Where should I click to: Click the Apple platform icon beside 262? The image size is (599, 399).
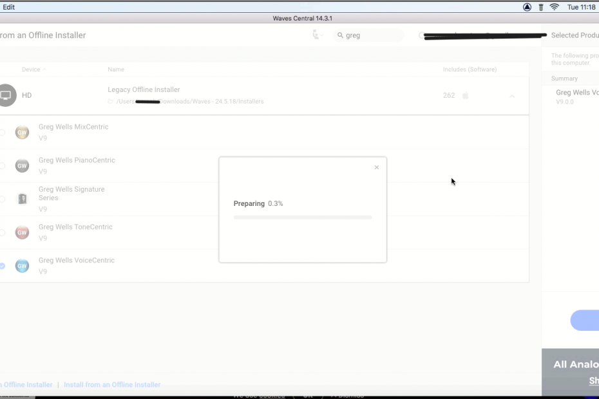click(465, 95)
